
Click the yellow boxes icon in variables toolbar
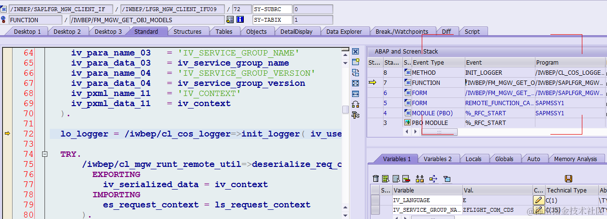pyautogui.click(x=420, y=178)
